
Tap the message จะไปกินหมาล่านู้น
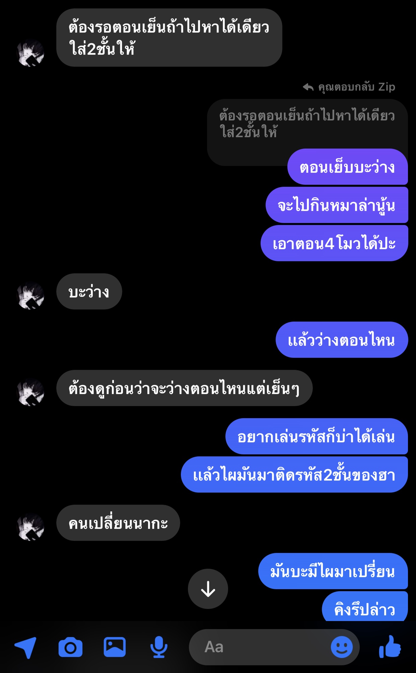[x=337, y=205]
